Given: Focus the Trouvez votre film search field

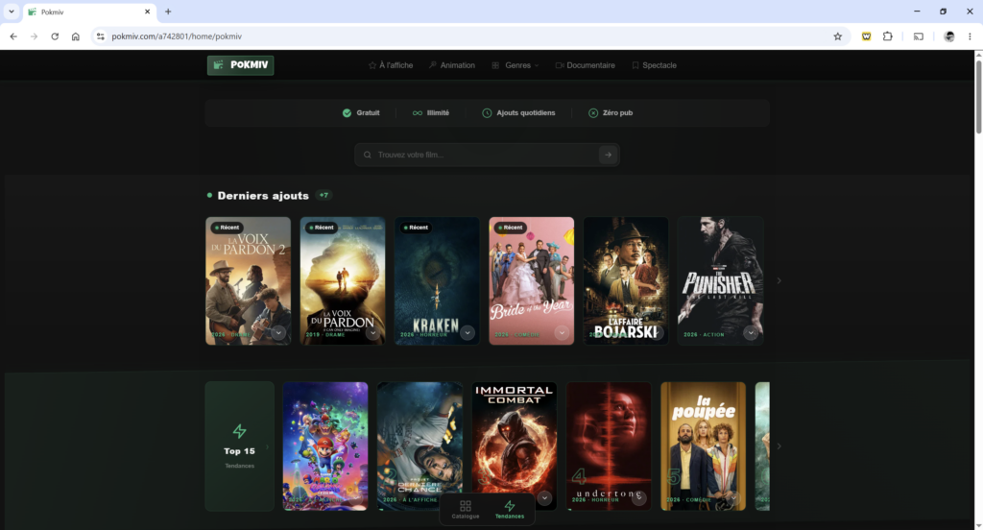Looking at the screenshot, I should pos(487,155).
